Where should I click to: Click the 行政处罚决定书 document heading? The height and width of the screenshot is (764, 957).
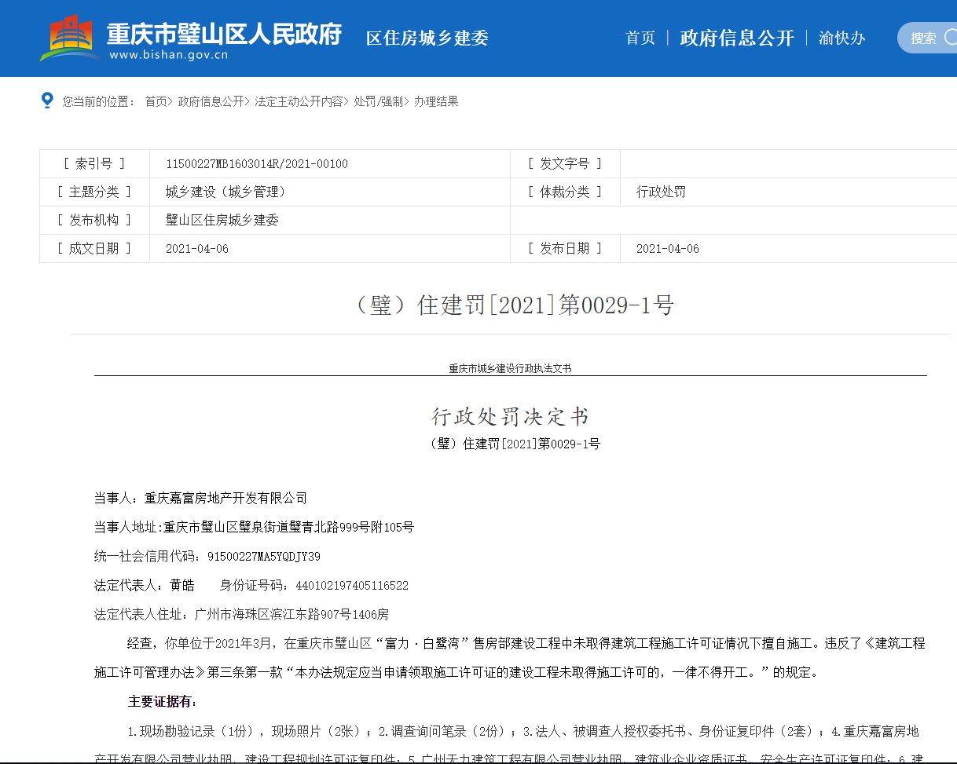510,416
